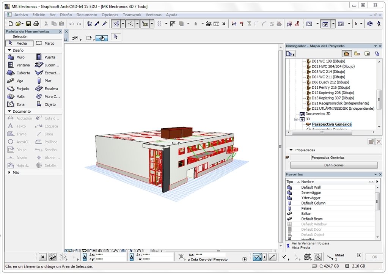The width and height of the screenshot is (388, 274).
Task: Choose the Ventana window tool
Action: (19, 65)
